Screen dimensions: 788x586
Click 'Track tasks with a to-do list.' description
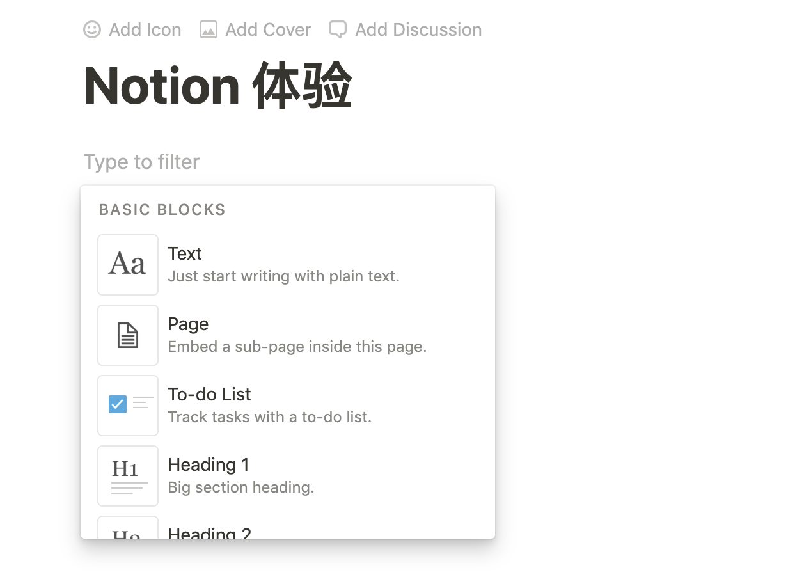269,417
